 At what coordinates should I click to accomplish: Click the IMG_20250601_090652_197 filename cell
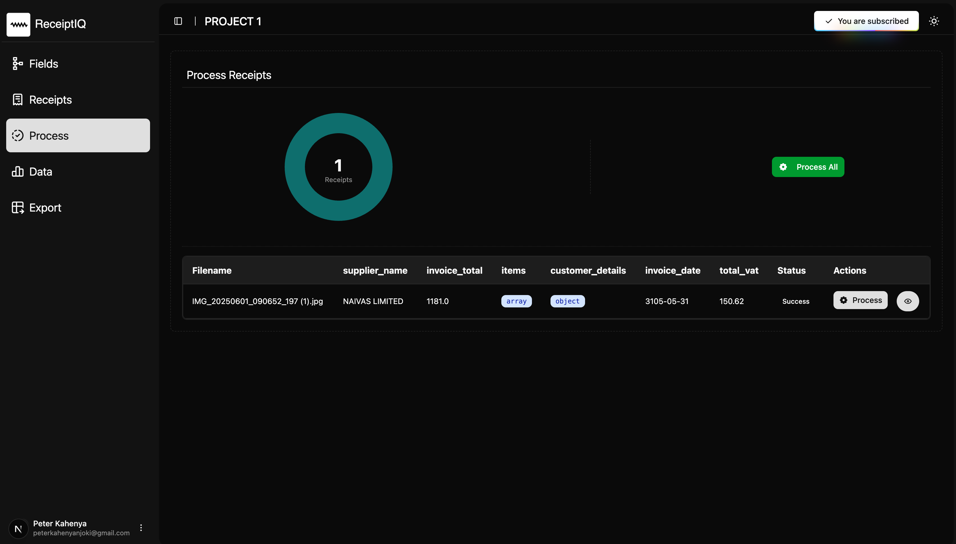pyautogui.click(x=257, y=301)
